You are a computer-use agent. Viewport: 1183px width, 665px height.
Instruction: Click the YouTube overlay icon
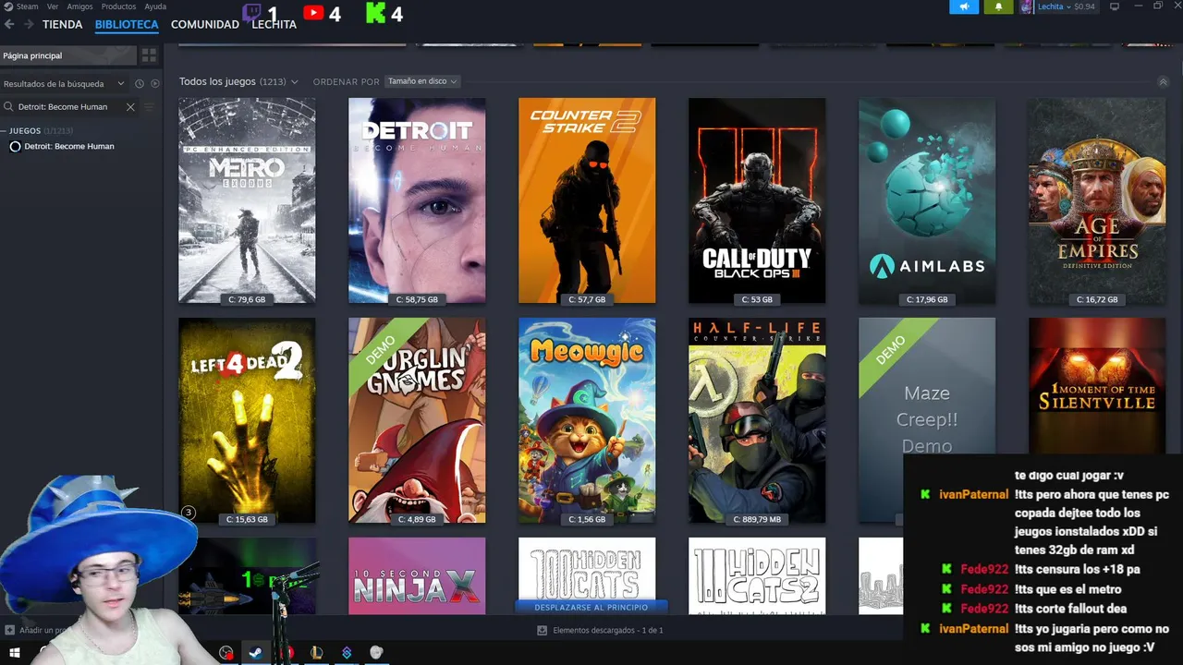[314, 13]
